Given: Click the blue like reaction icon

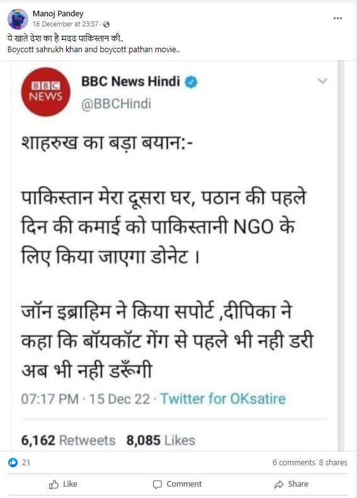Looking at the screenshot, I should click(13, 462).
